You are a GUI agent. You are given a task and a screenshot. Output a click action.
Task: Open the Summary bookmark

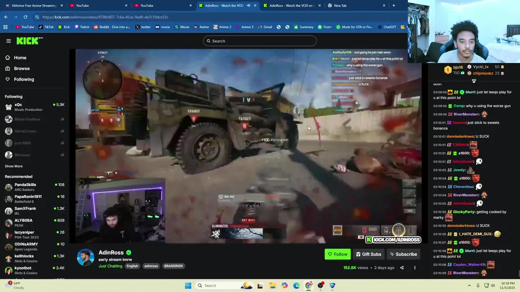[x=303, y=27]
